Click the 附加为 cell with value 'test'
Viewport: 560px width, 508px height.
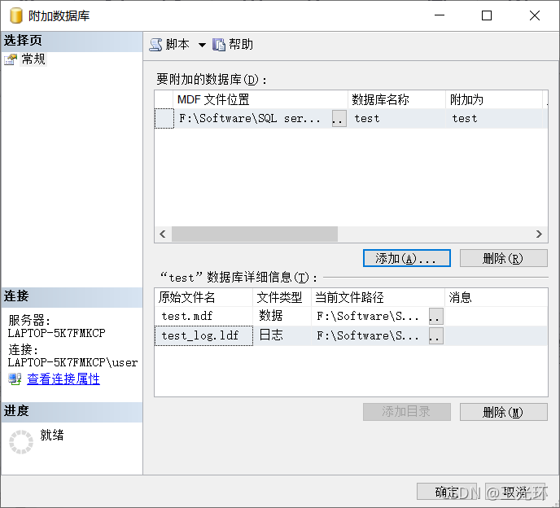[x=494, y=118]
